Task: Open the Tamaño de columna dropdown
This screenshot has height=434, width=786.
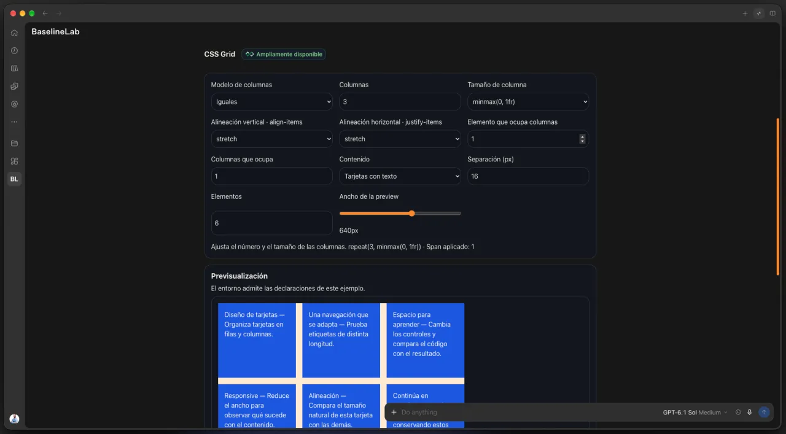Action: point(528,102)
